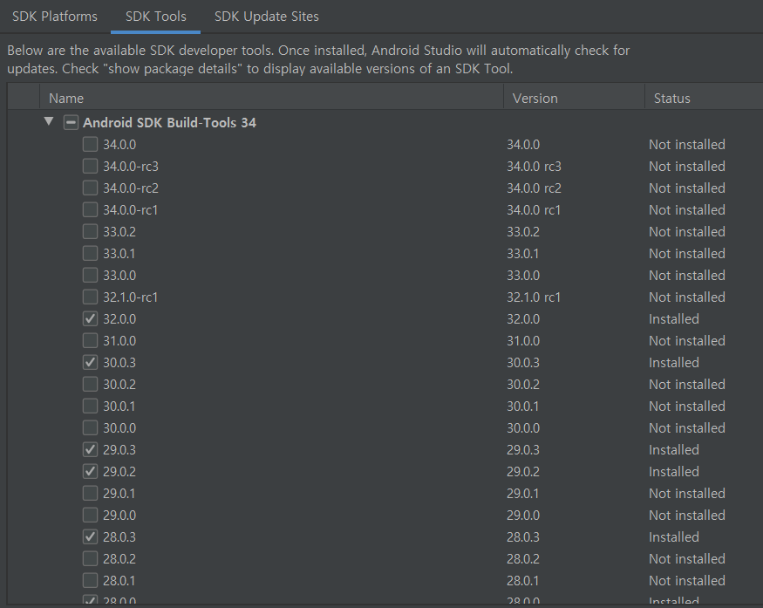763x608 pixels.
Task: Click version cell 32.1.0 rc1
Action: [x=534, y=297]
